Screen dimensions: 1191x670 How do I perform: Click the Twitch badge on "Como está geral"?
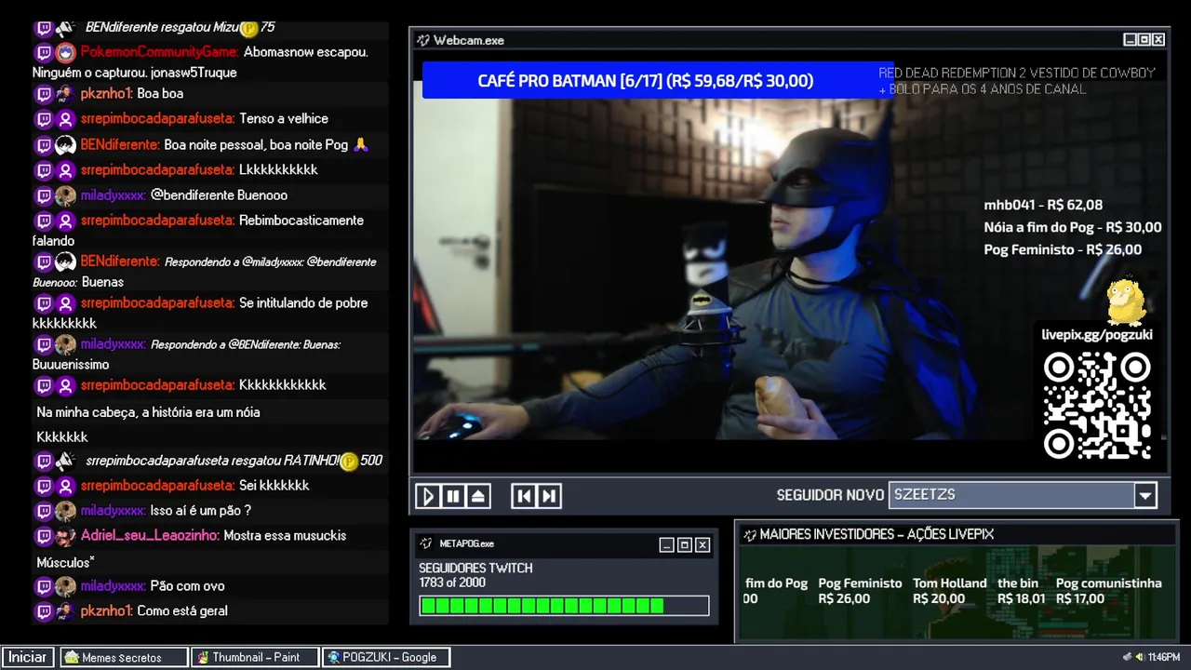point(44,611)
